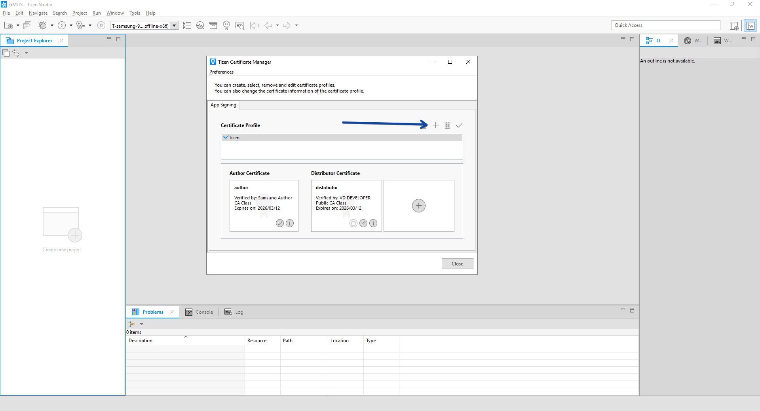Click Collapse All in Project Explorer
Screen dimensions: 760x411
coord(6,53)
